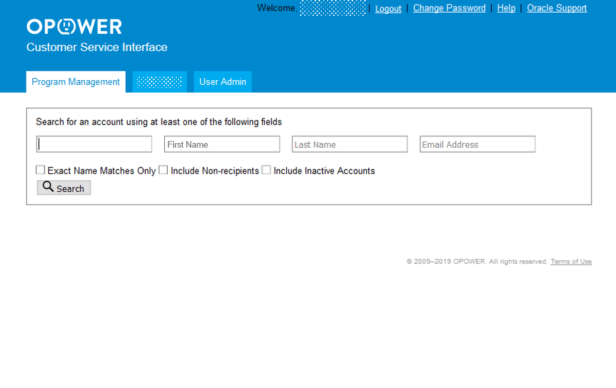Open the Change Password page
The height and width of the screenshot is (388, 616).
tap(449, 8)
